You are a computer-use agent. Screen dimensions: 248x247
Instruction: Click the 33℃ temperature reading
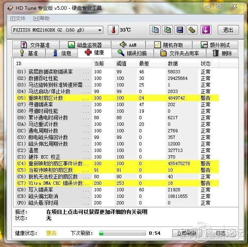(x=125, y=30)
